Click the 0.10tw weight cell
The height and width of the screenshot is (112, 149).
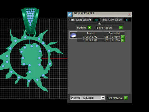click(116, 40)
